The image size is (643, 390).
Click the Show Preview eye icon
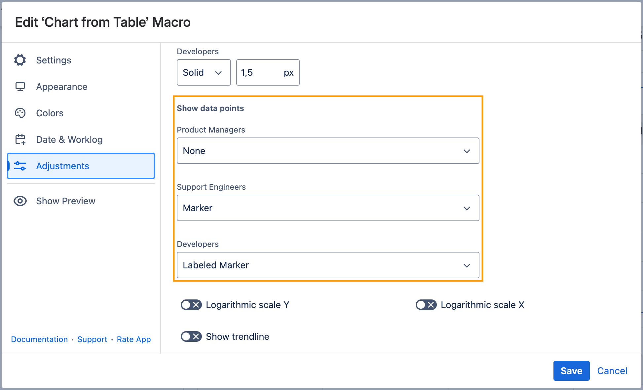[x=20, y=201]
